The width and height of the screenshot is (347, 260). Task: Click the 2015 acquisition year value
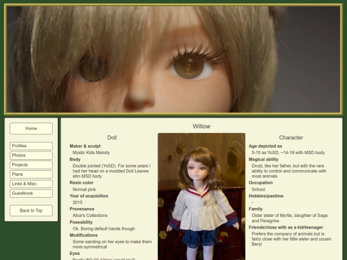(x=78, y=202)
